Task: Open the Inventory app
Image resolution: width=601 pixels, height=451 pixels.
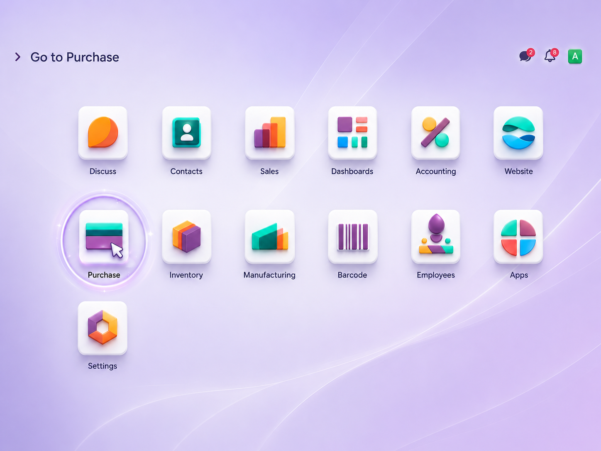Action: click(186, 236)
